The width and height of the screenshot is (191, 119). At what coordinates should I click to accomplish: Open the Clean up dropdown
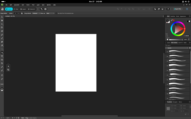[50, 13]
